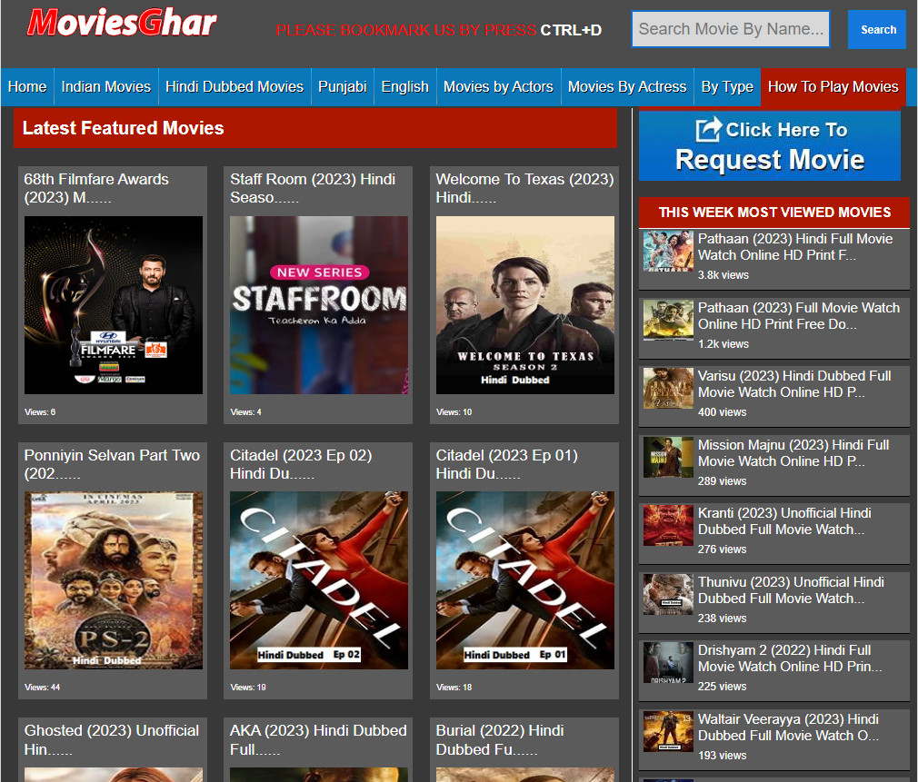Image resolution: width=918 pixels, height=782 pixels.
Task: Click the '3.8k views' count
Action: tap(723, 275)
